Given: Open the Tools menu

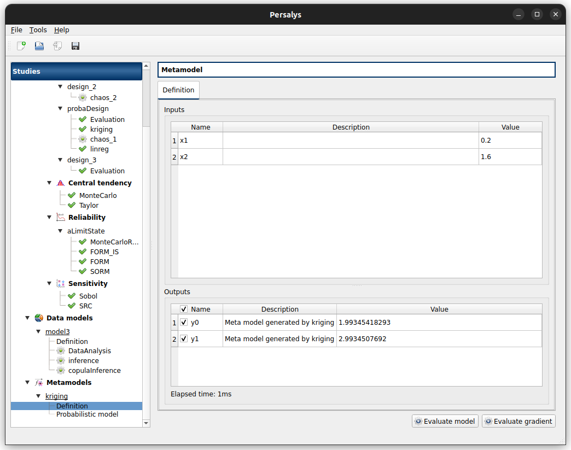Looking at the screenshot, I should (x=38, y=30).
